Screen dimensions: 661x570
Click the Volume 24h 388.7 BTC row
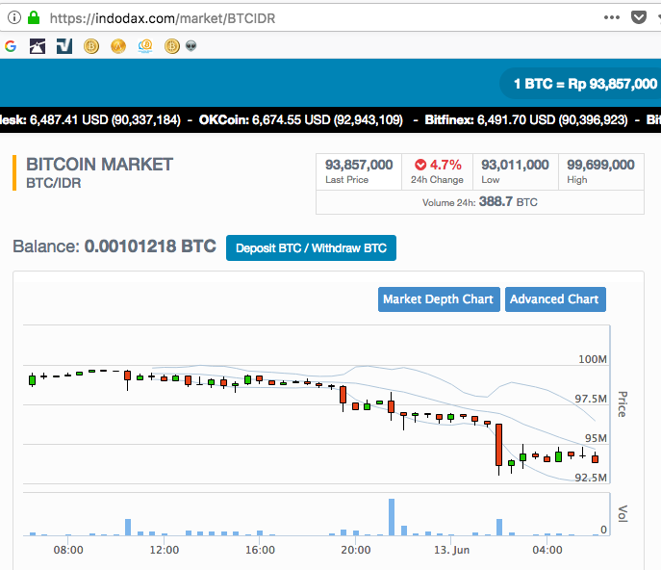coord(480,202)
